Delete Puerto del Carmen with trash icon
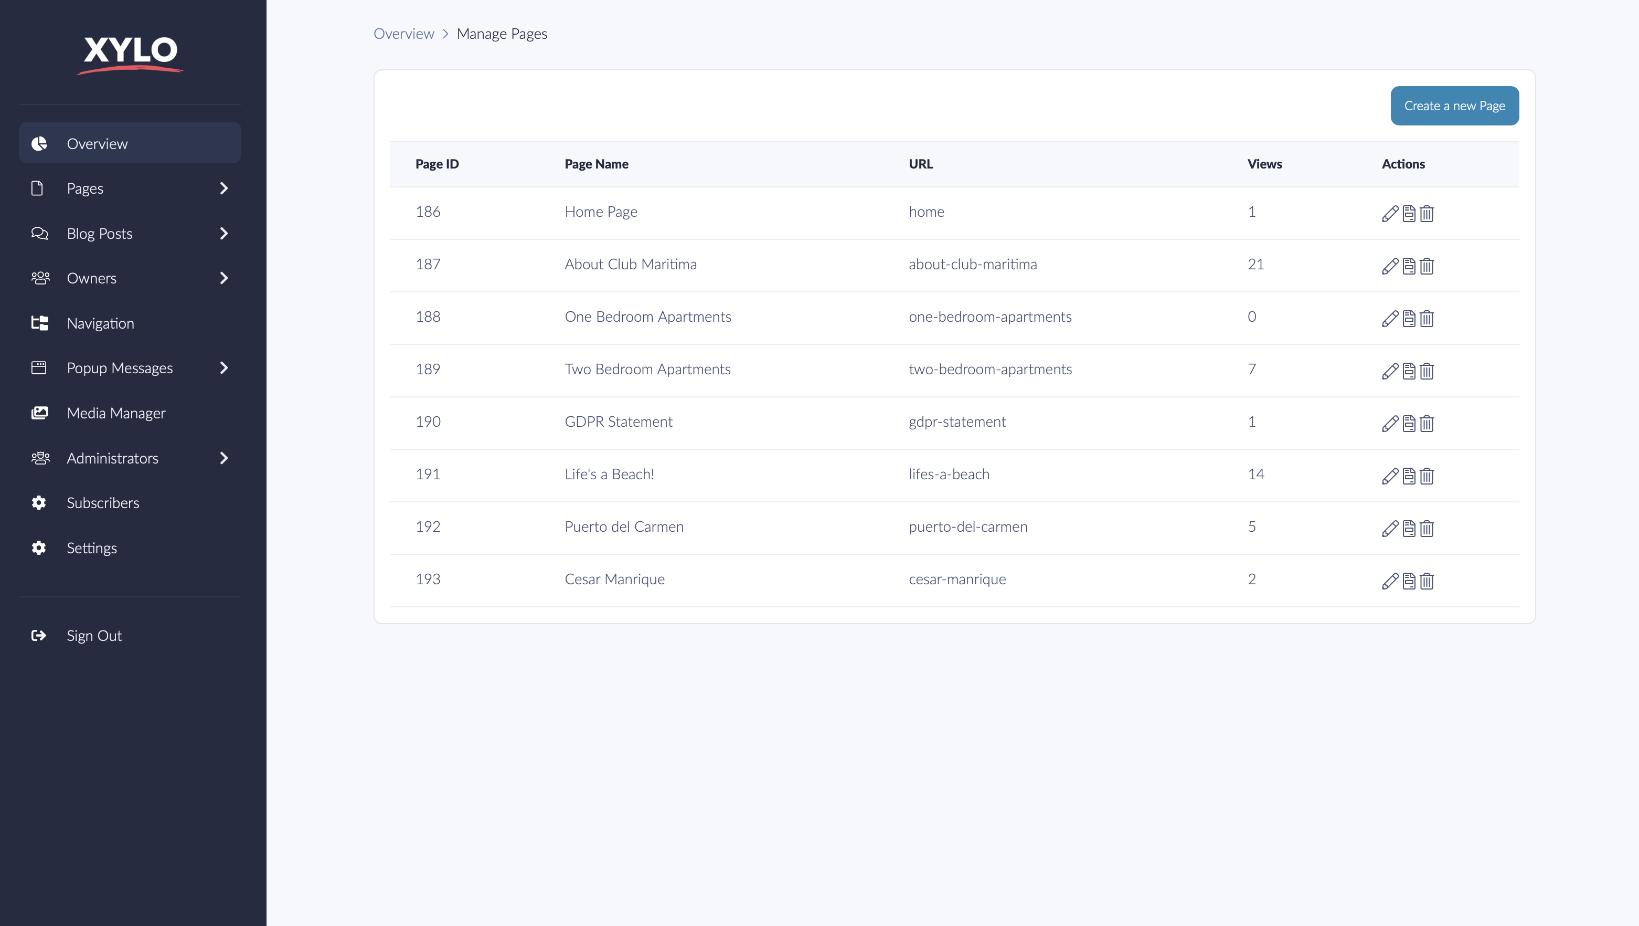 1427,528
